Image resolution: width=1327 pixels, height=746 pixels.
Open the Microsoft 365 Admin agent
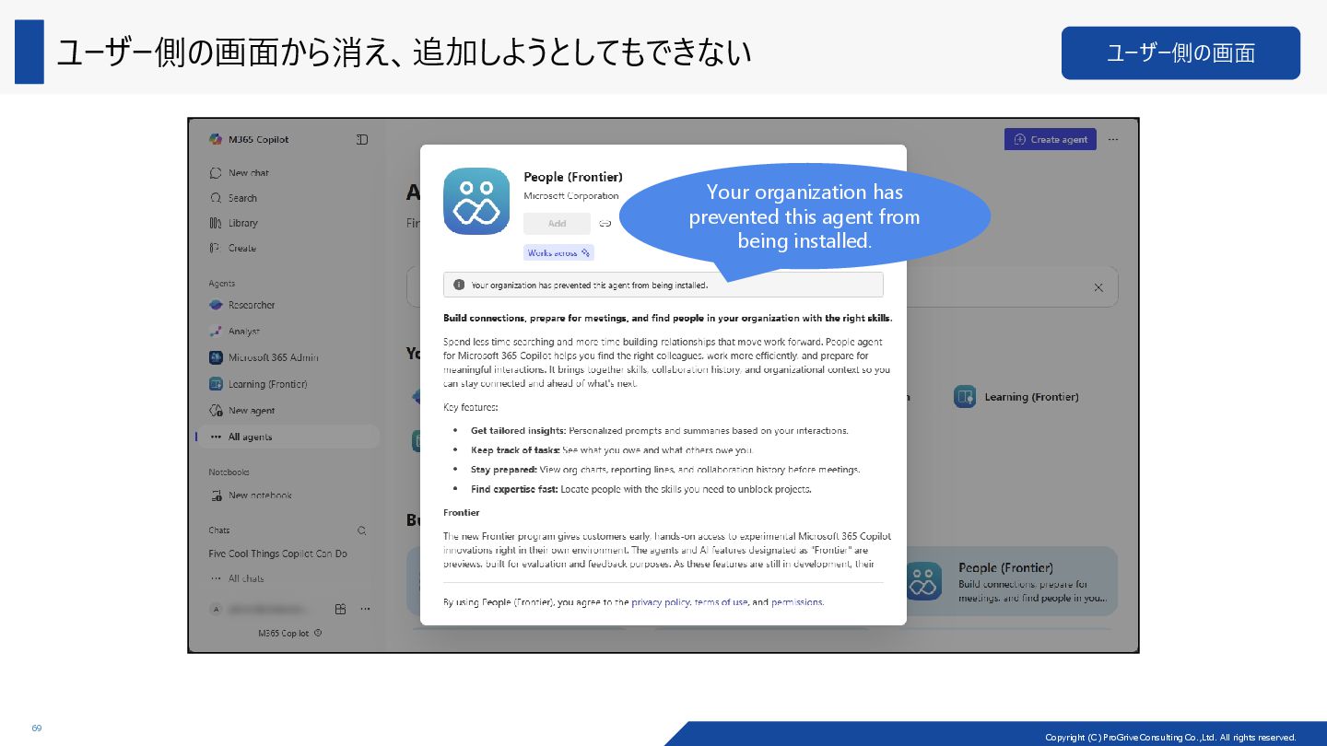(x=264, y=357)
